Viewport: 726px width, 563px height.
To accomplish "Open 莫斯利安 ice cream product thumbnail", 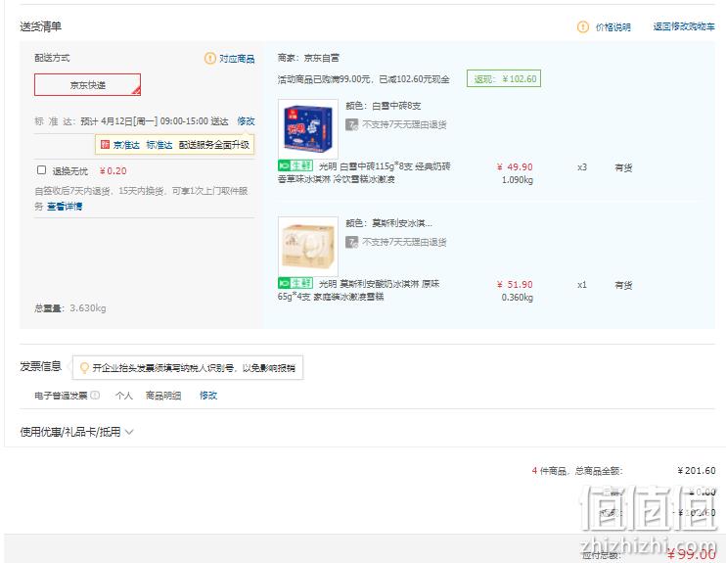I will [308, 247].
